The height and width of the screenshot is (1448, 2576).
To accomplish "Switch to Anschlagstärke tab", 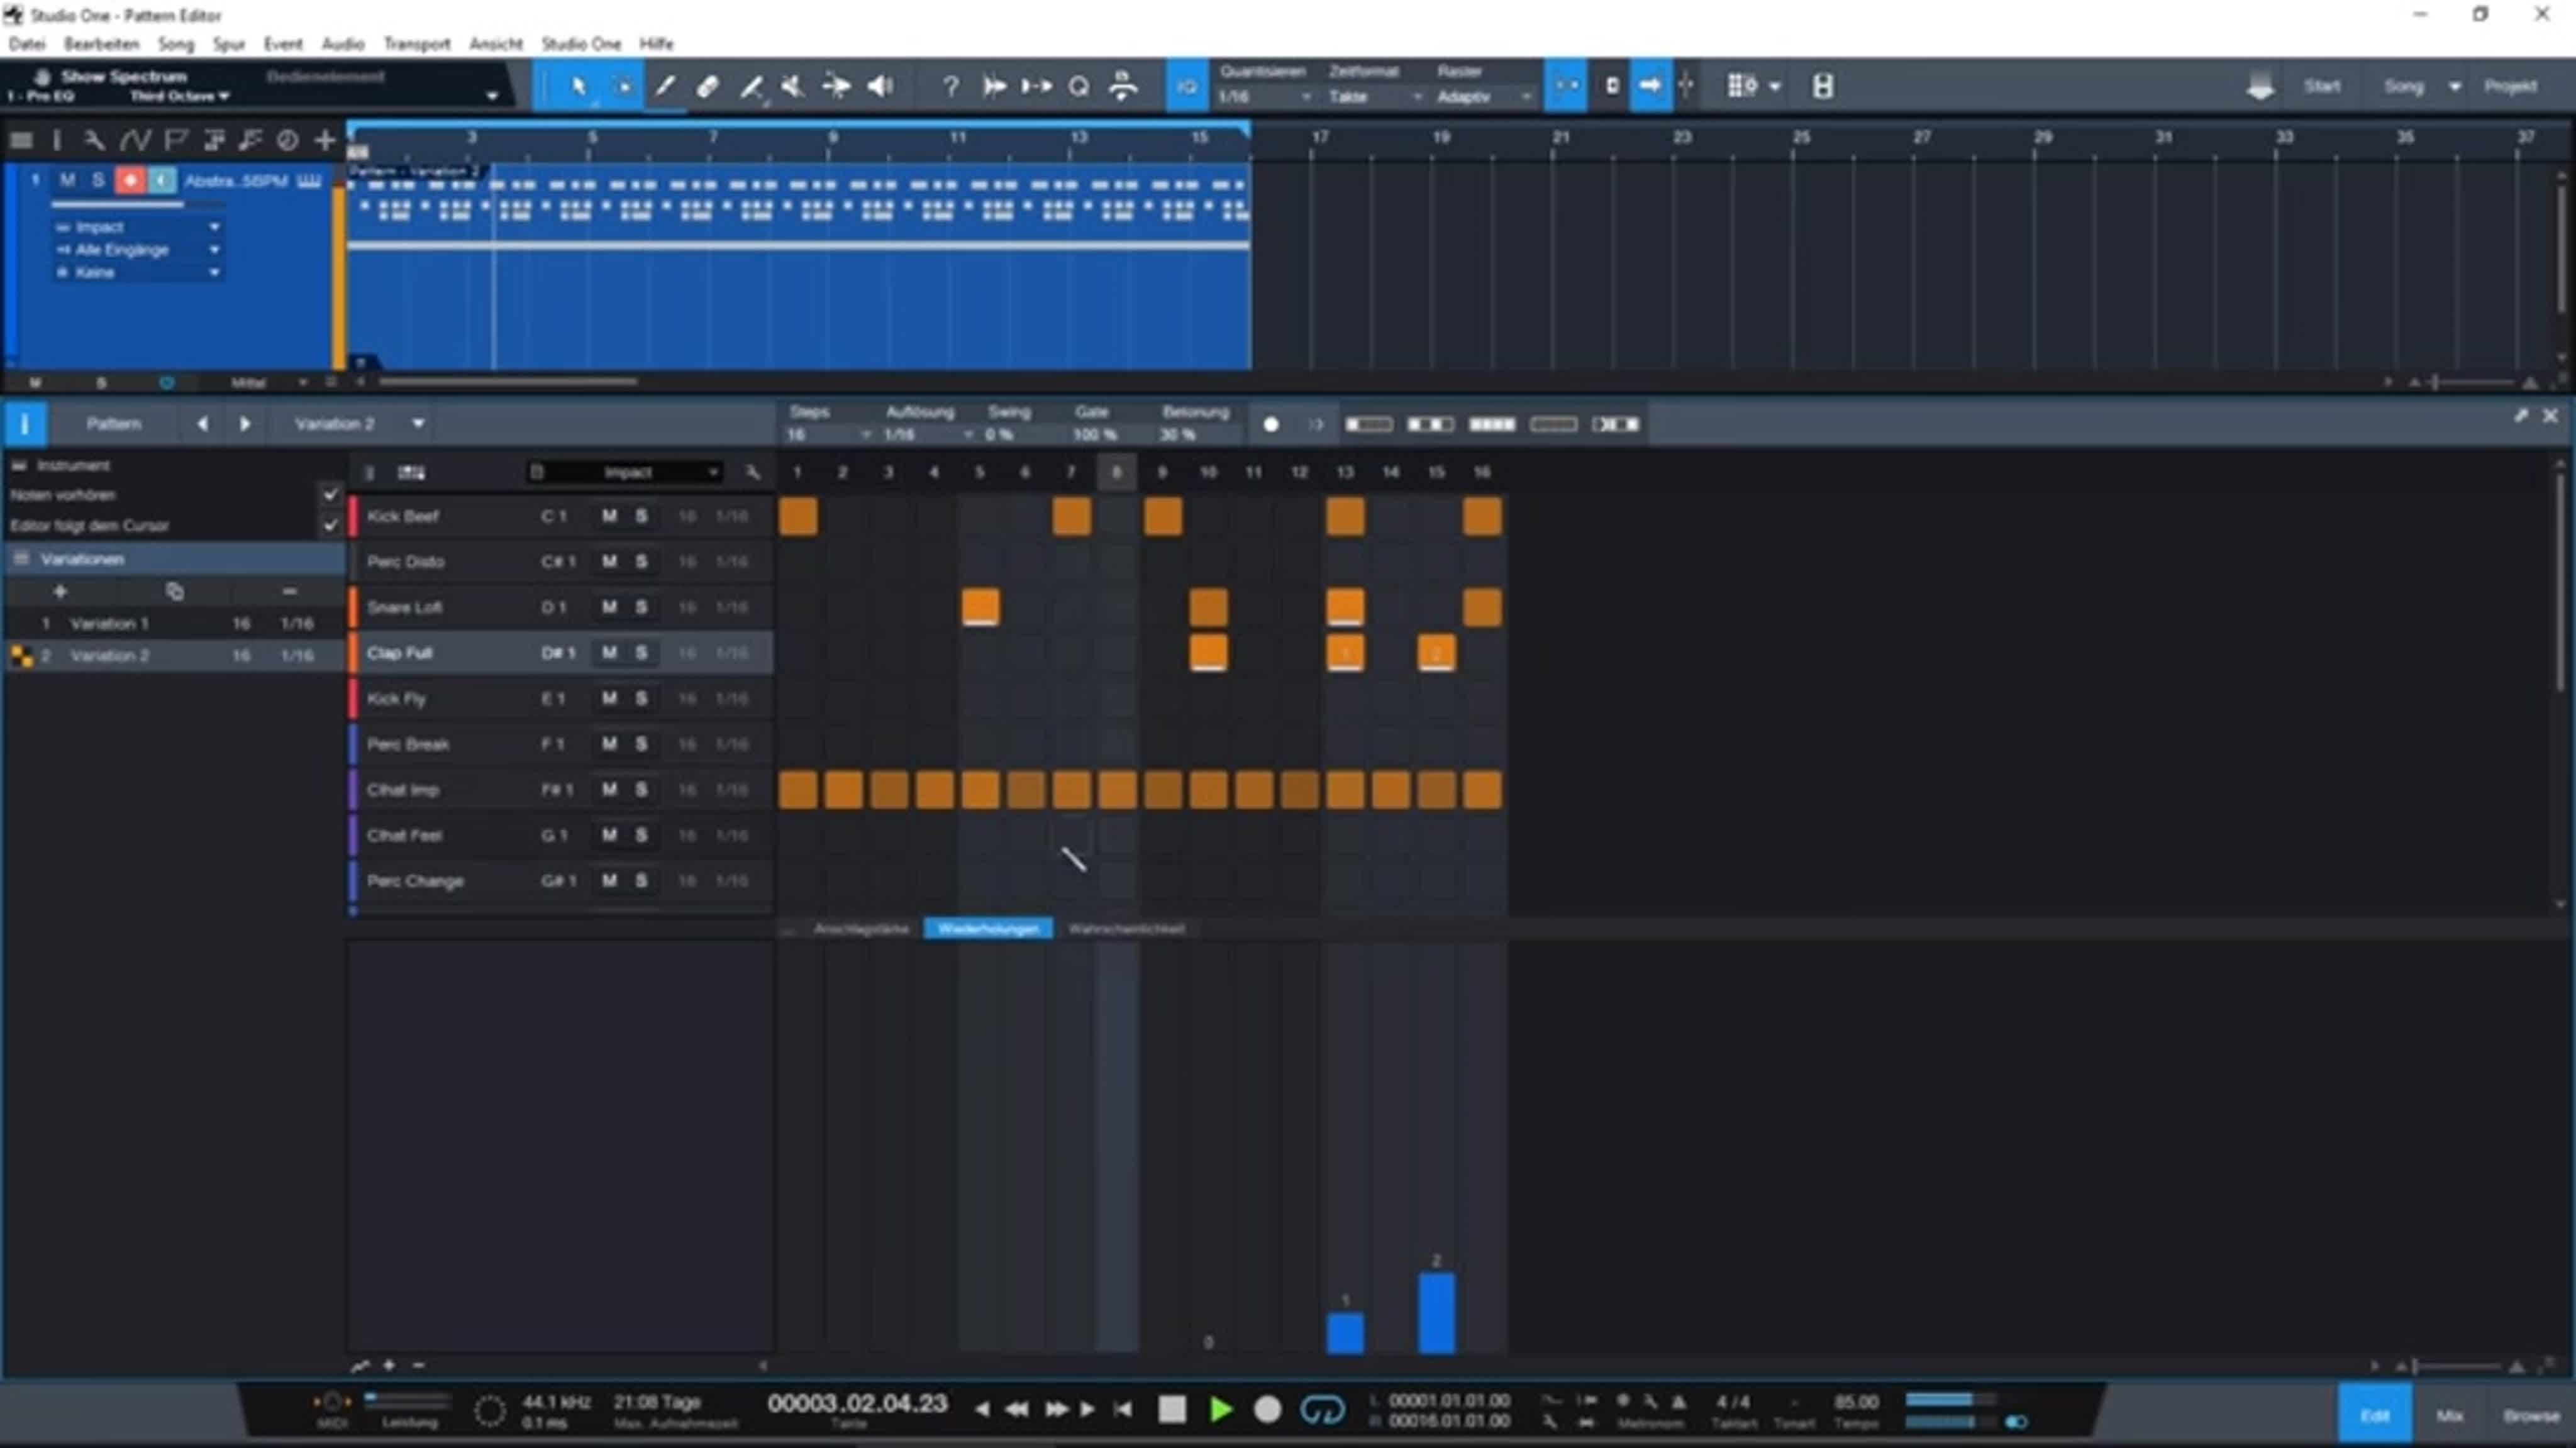I will (x=861, y=929).
